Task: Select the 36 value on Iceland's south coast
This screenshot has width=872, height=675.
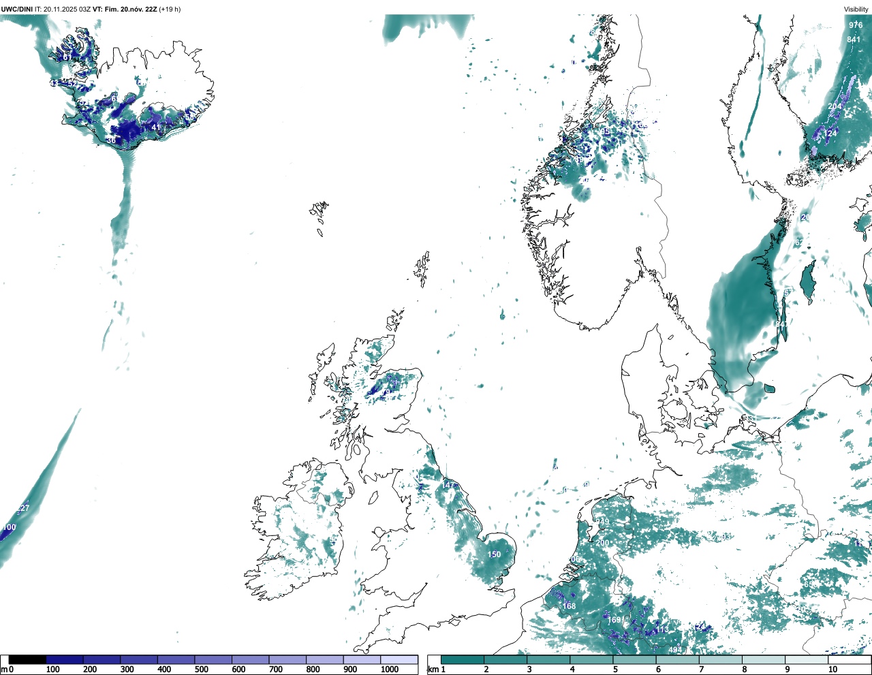Action: [x=111, y=140]
